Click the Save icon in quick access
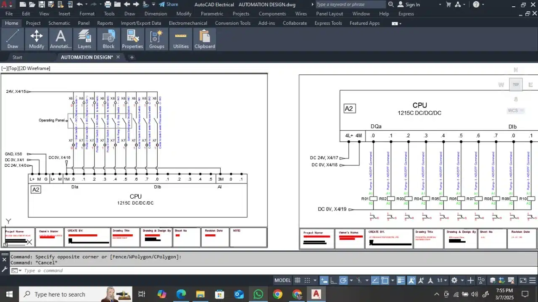The image size is (538, 302). (x=42, y=5)
